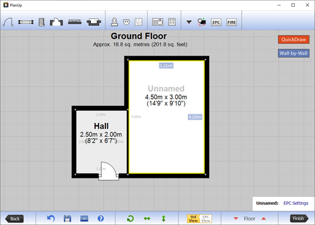Select the wash basin or sink tool
Screen dimensions: 315x225
click(x=126, y=22)
